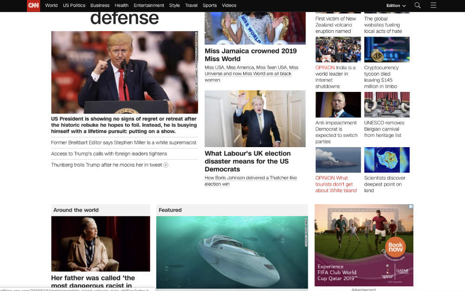465x291 pixels.
Task: Open 'Miss USA, Miss America' sub-link
Action: click(252, 74)
